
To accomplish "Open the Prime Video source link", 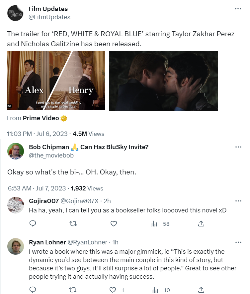I will point(41,118).
